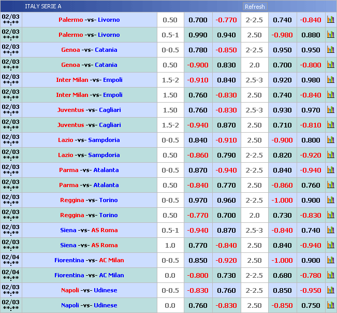Select AS Roma in Siena 0.5-1 handicap row
The image size is (337, 313).
(105, 230)
